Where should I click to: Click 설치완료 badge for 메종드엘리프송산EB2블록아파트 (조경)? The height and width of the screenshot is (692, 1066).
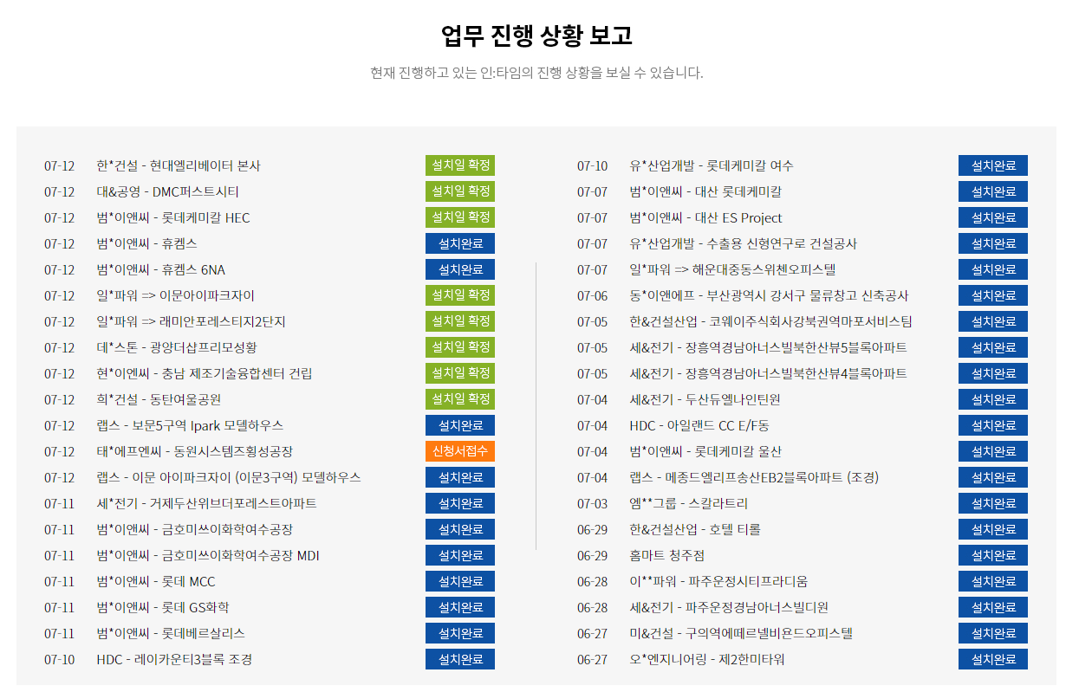click(x=993, y=477)
